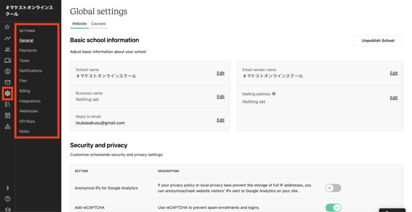Open the calendar coaching icon
412x212 pixels.
(8, 115)
